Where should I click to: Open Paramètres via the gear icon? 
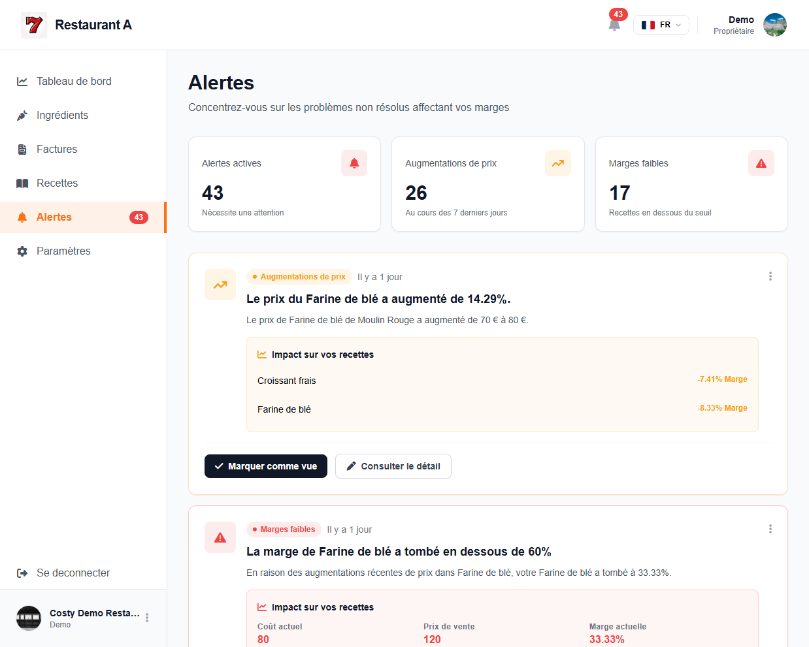tap(20, 251)
